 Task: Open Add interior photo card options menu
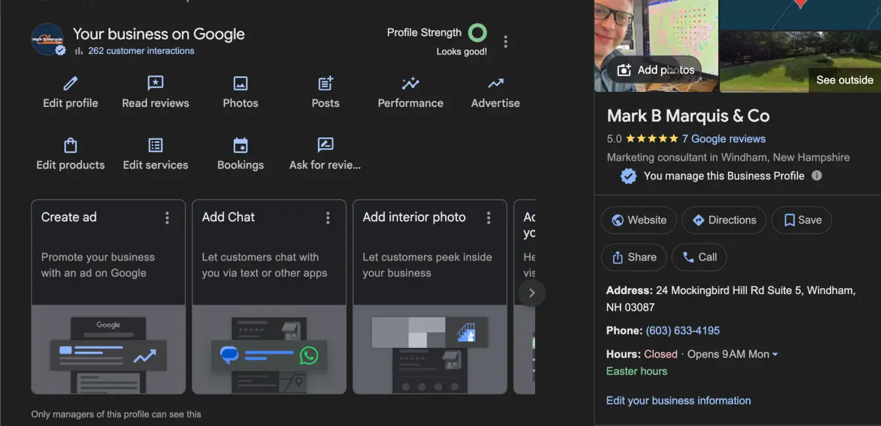(x=488, y=218)
